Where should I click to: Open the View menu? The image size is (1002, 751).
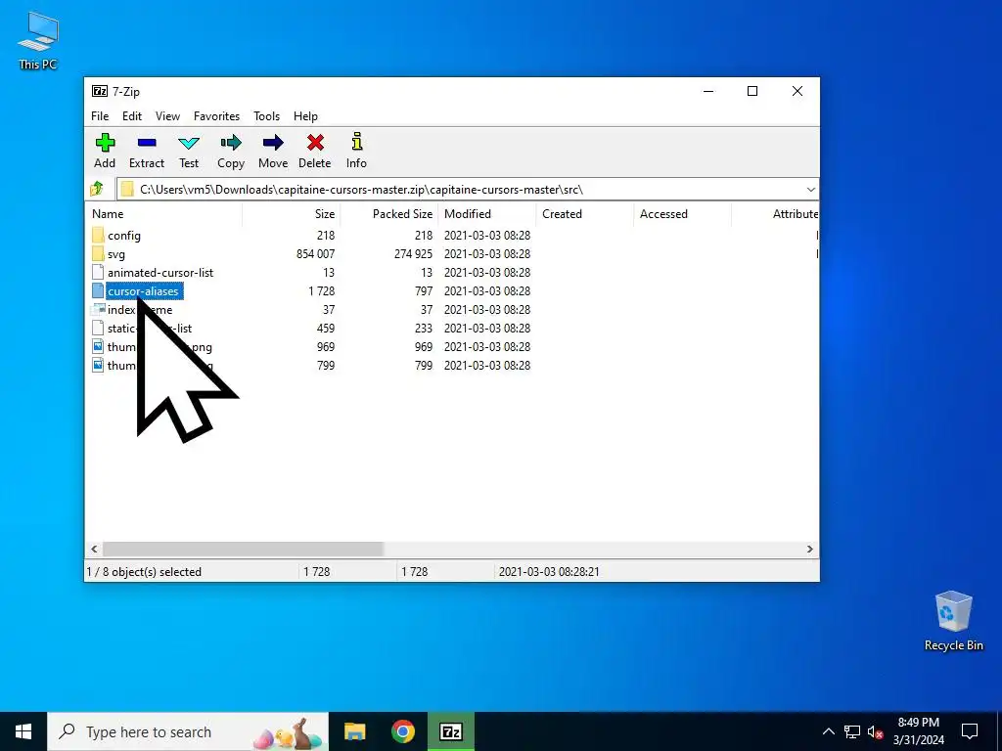point(167,116)
